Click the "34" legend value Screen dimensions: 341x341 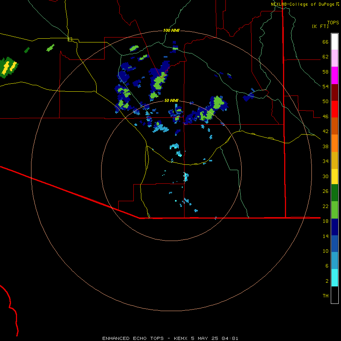point(325,161)
